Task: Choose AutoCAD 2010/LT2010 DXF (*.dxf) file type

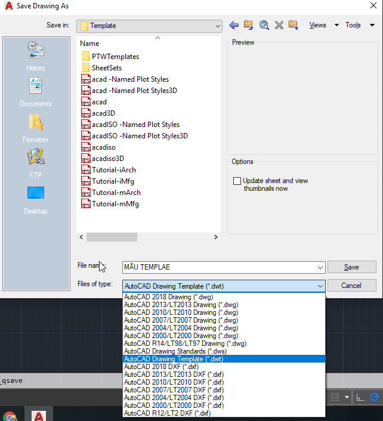Action: point(224,382)
